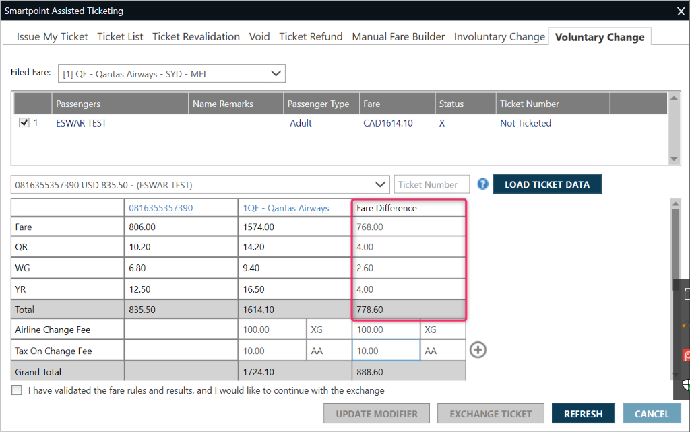
Task: Click the blue help question mark icon
Action: coord(482,184)
